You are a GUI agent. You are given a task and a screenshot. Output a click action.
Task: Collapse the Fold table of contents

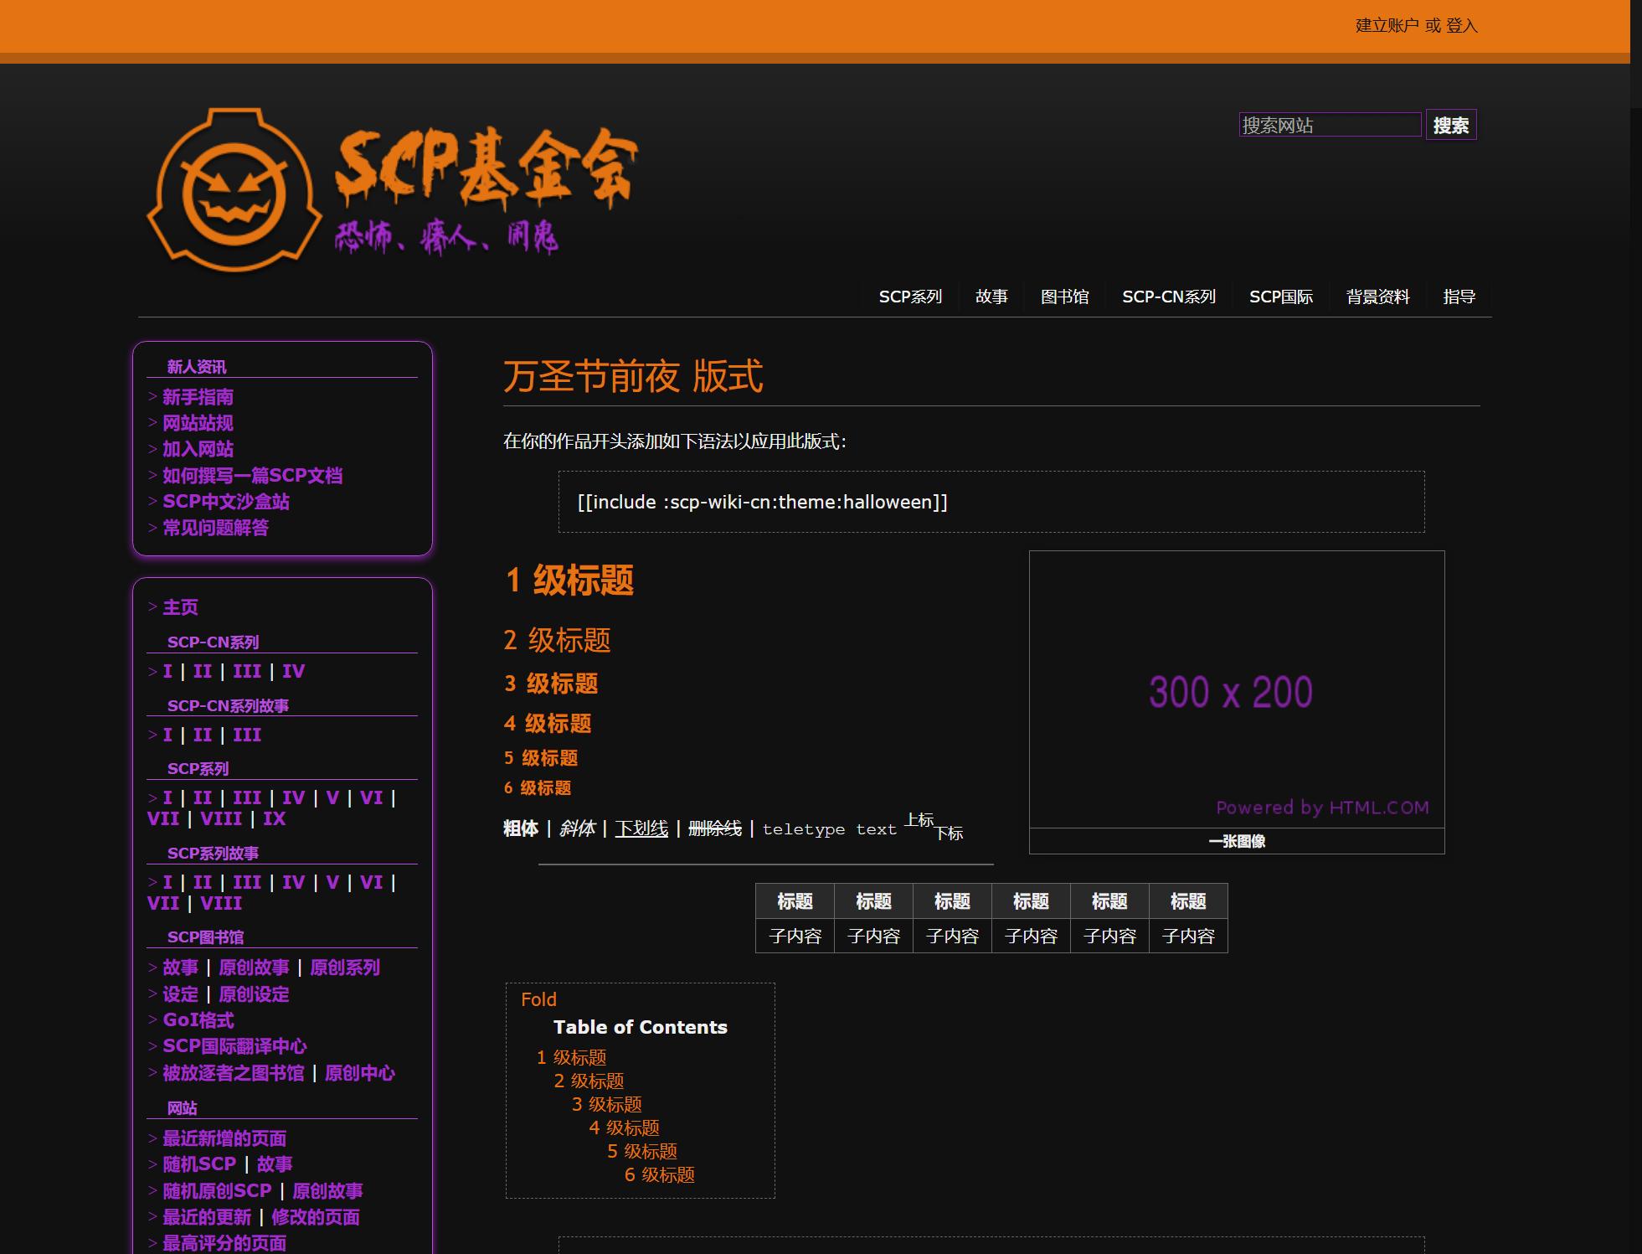(538, 999)
